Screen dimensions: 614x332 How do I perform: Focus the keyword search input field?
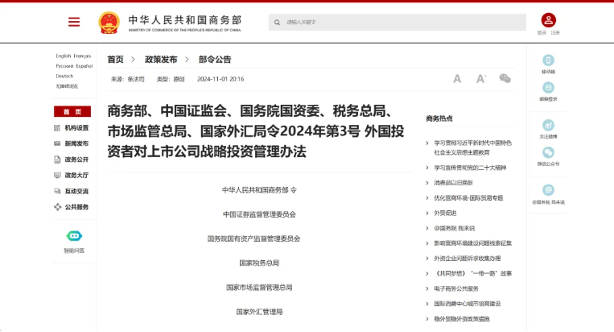coord(398,23)
